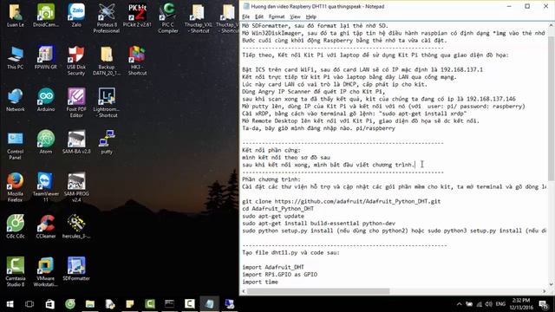Image resolution: width=555 pixels, height=312 pixels.
Task: Open the SAM-BA v2.8 shortcut
Action: tap(76, 142)
